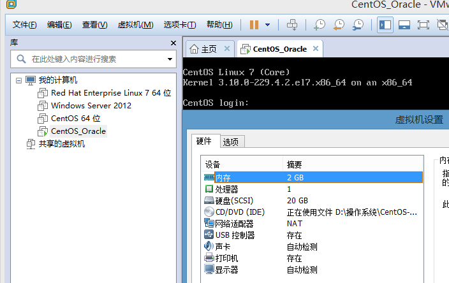Enter full screen mode
Viewport: 449px width, 283px height.
[423, 25]
